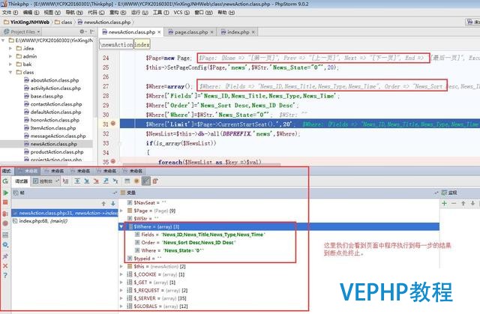Click the orange circle debug toolbar icon
This screenshot has height=314, width=480.
coord(136,181)
